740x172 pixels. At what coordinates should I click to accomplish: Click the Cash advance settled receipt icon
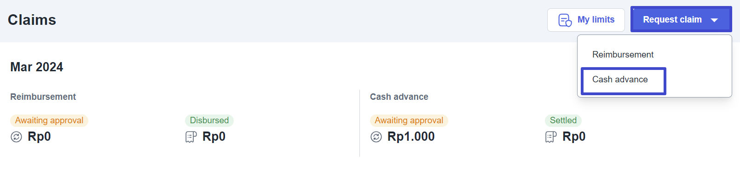[551, 137]
